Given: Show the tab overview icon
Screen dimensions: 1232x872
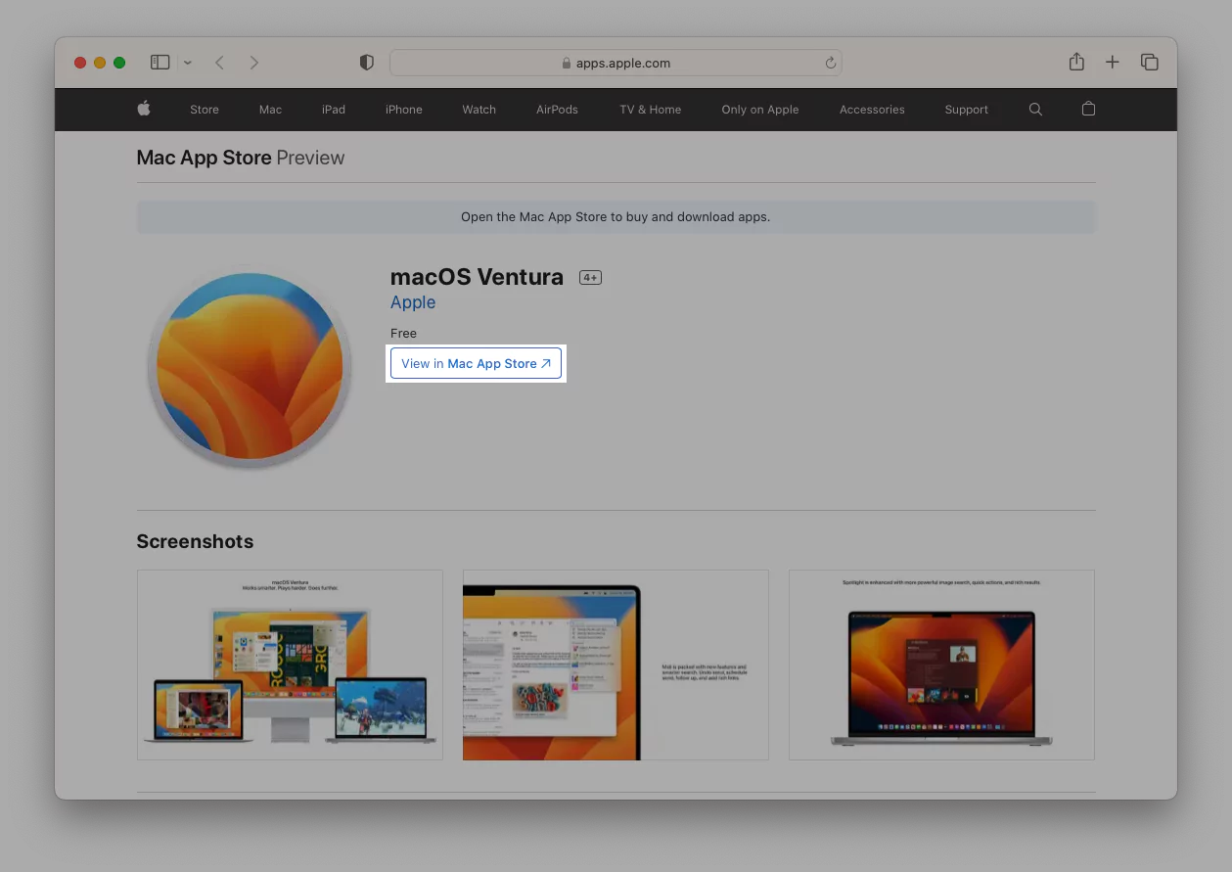Looking at the screenshot, I should coord(1149,63).
